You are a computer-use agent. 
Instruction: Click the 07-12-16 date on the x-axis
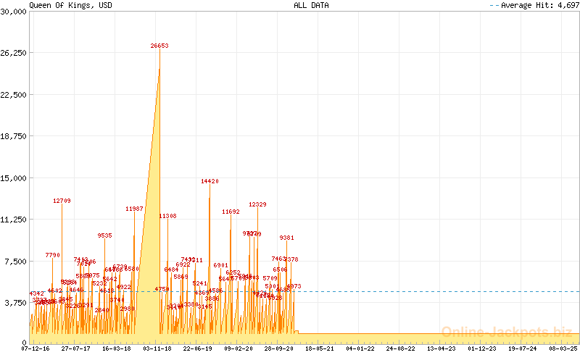(36, 348)
